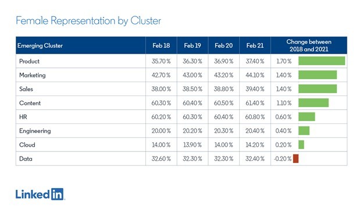363x216 pixels.
Task: Select the Engineering row label
Action: tap(35, 131)
